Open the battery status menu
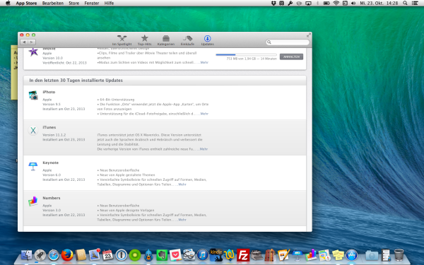This screenshot has height=265, width=424. click(x=326, y=4)
